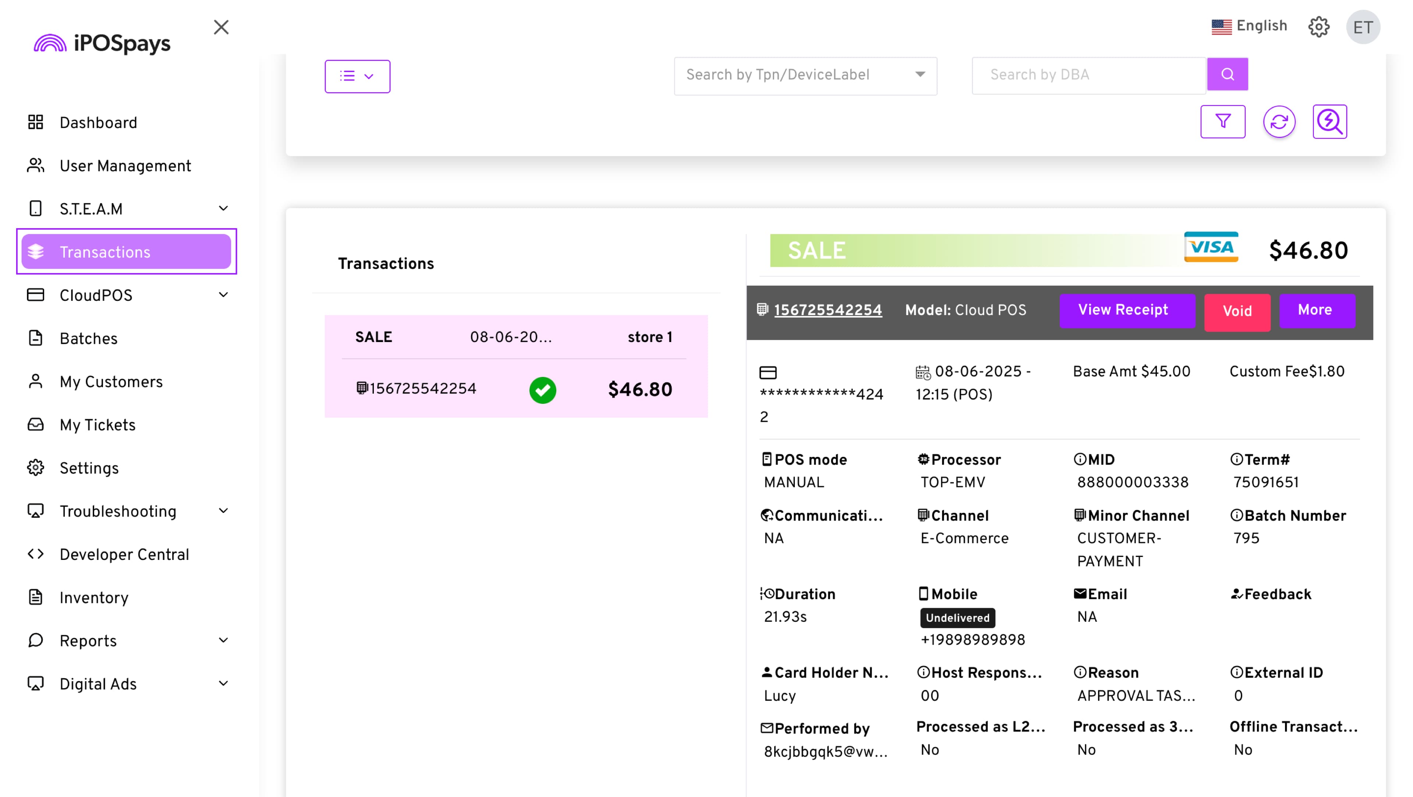Go to My Customers page
Image resolution: width=1413 pixels, height=797 pixels.
click(x=111, y=381)
